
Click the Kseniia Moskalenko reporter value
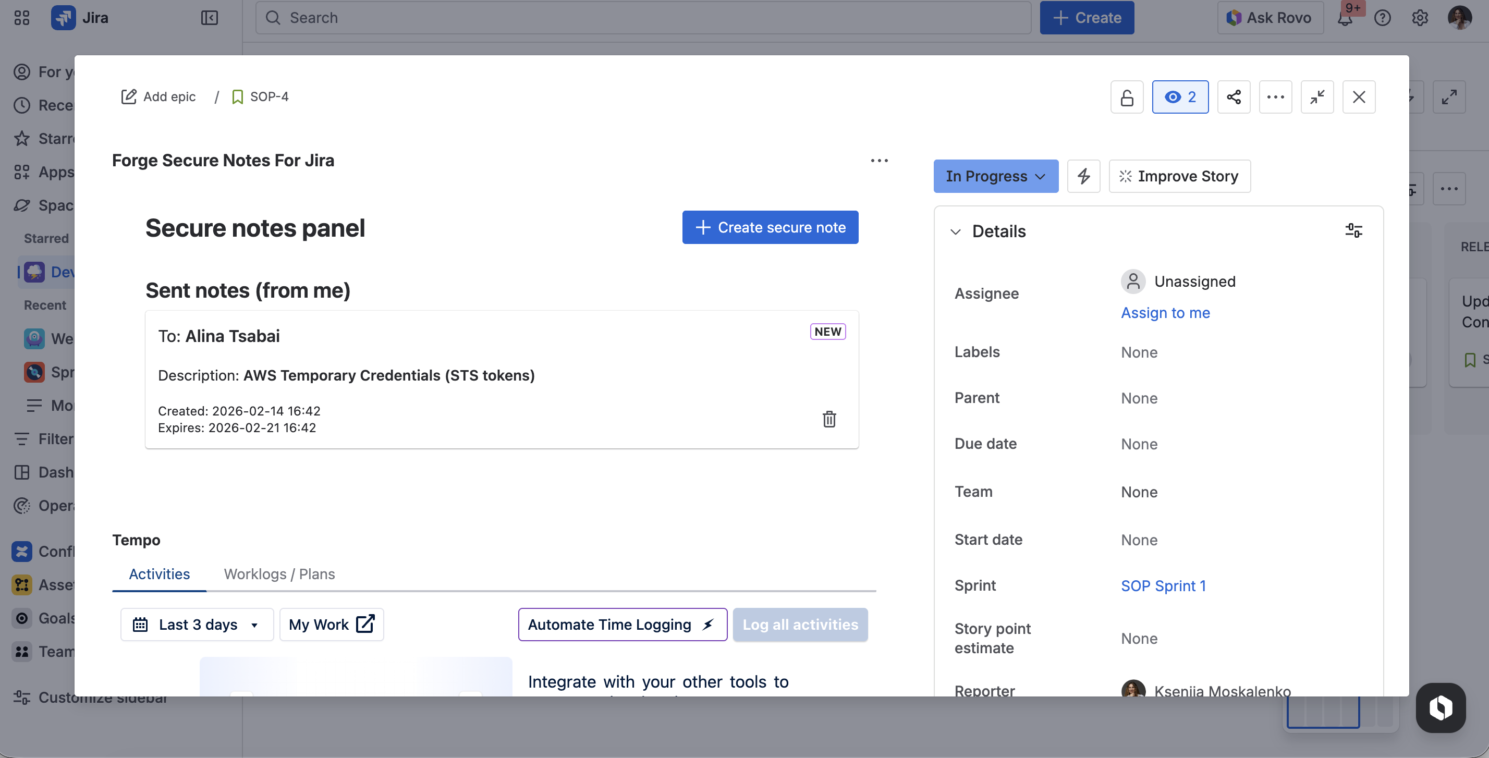click(1206, 689)
